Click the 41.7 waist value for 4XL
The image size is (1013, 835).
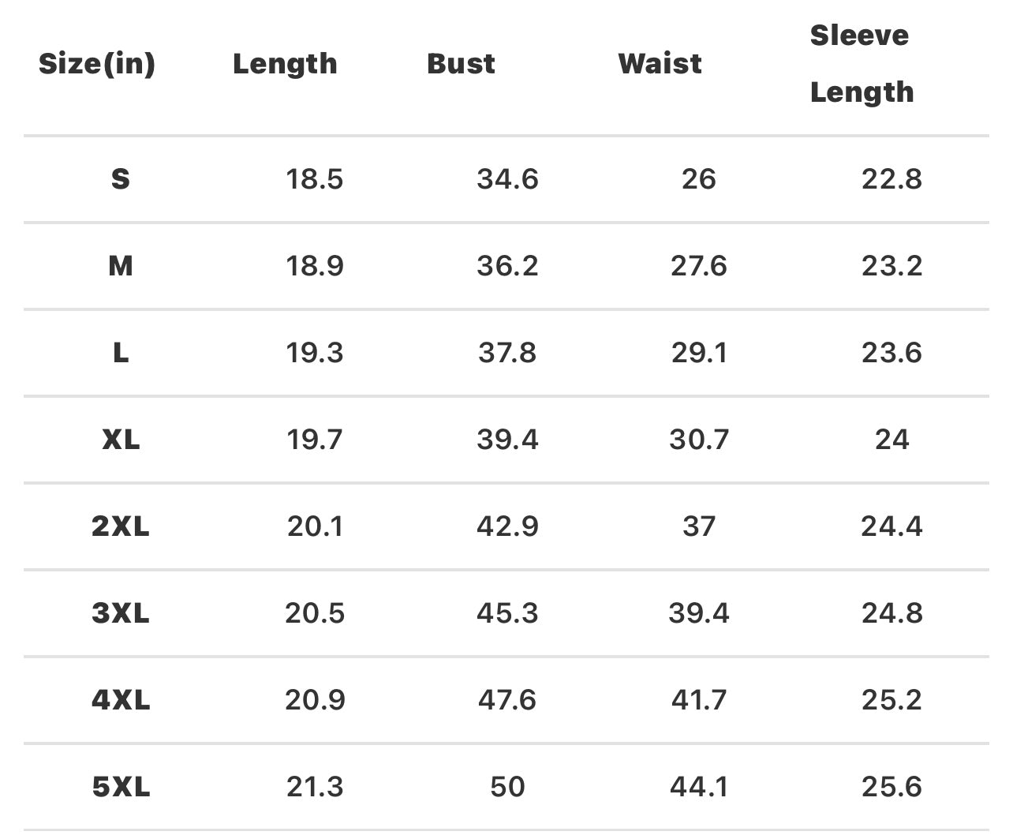pos(698,700)
